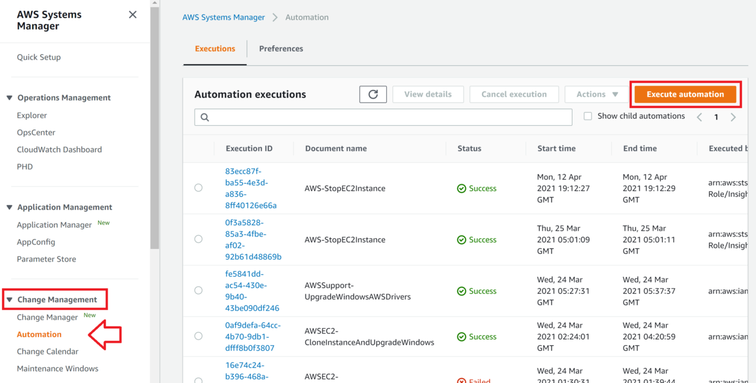
Task: Open Parameter Store in sidebar
Action: point(47,259)
